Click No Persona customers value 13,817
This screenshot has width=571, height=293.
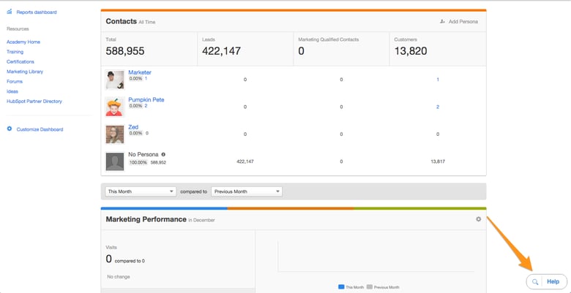click(x=438, y=161)
